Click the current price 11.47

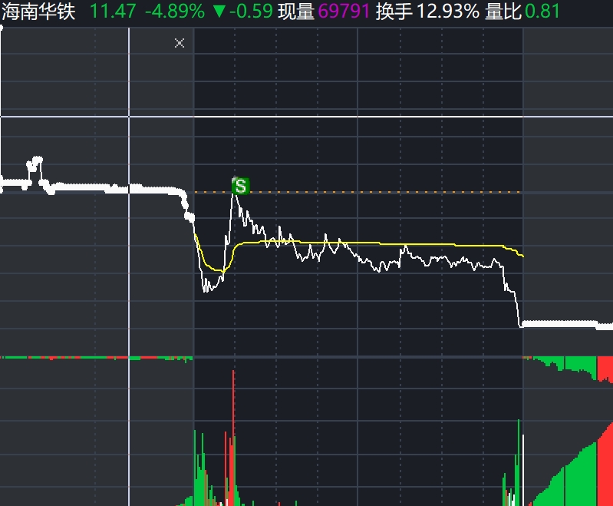coord(113,12)
